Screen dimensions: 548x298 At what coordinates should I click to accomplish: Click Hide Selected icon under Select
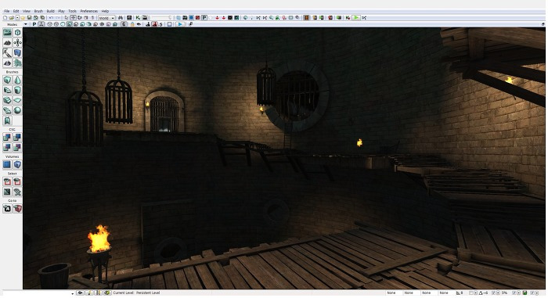(x=17, y=181)
